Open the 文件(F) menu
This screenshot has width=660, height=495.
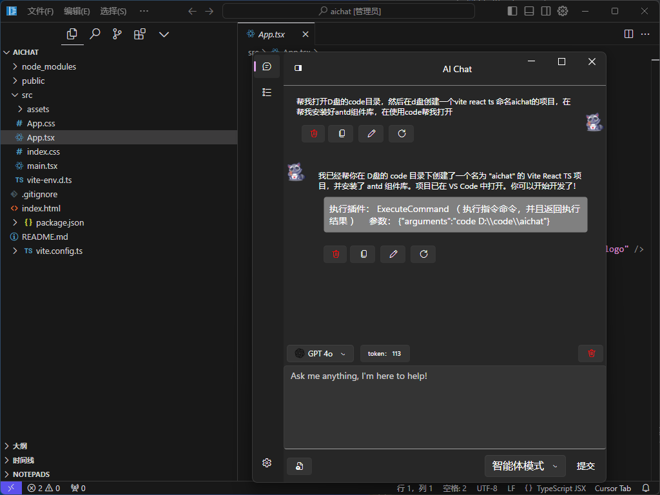[x=41, y=12]
